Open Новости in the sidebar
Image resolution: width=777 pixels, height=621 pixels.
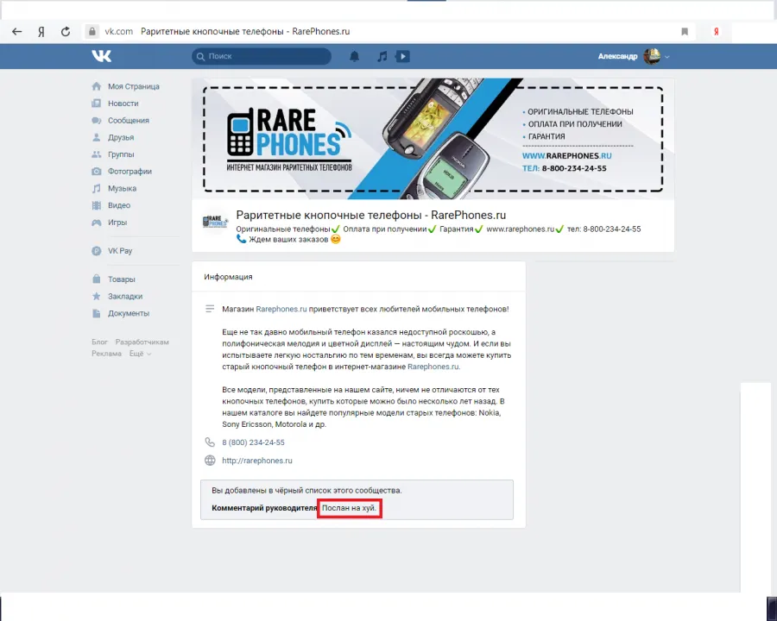tap(123, 103)
